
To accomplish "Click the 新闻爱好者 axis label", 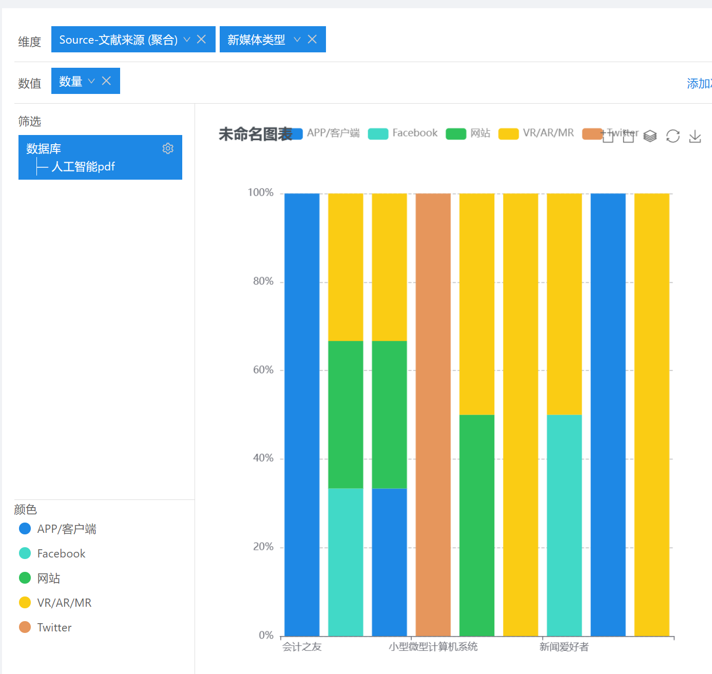I will 564,647.
